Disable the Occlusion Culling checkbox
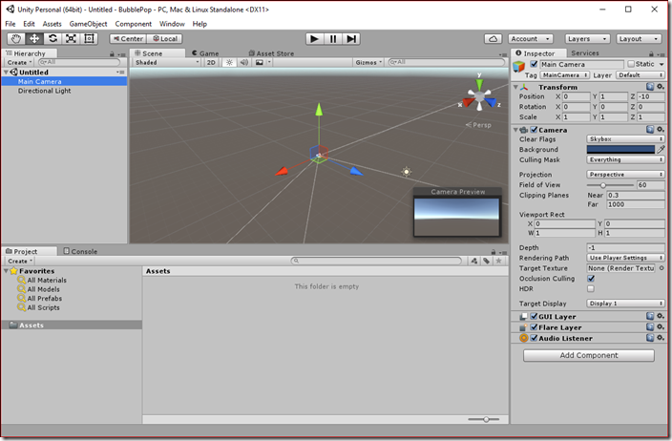 [591, 279]
